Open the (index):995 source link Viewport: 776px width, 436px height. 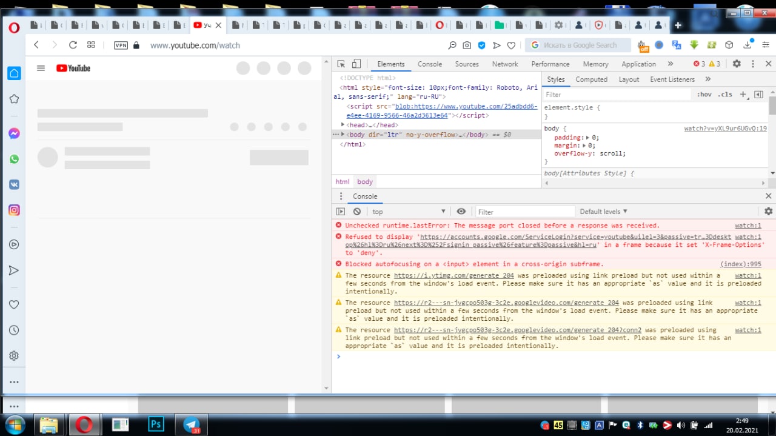pyautogui.click(x=740, y=264)
